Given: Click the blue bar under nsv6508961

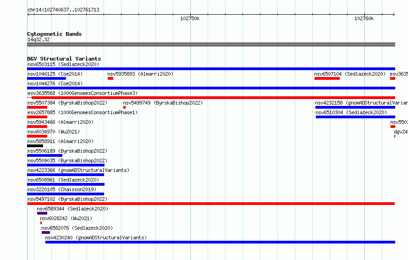Looking at the screenshot, I should 66,184.
